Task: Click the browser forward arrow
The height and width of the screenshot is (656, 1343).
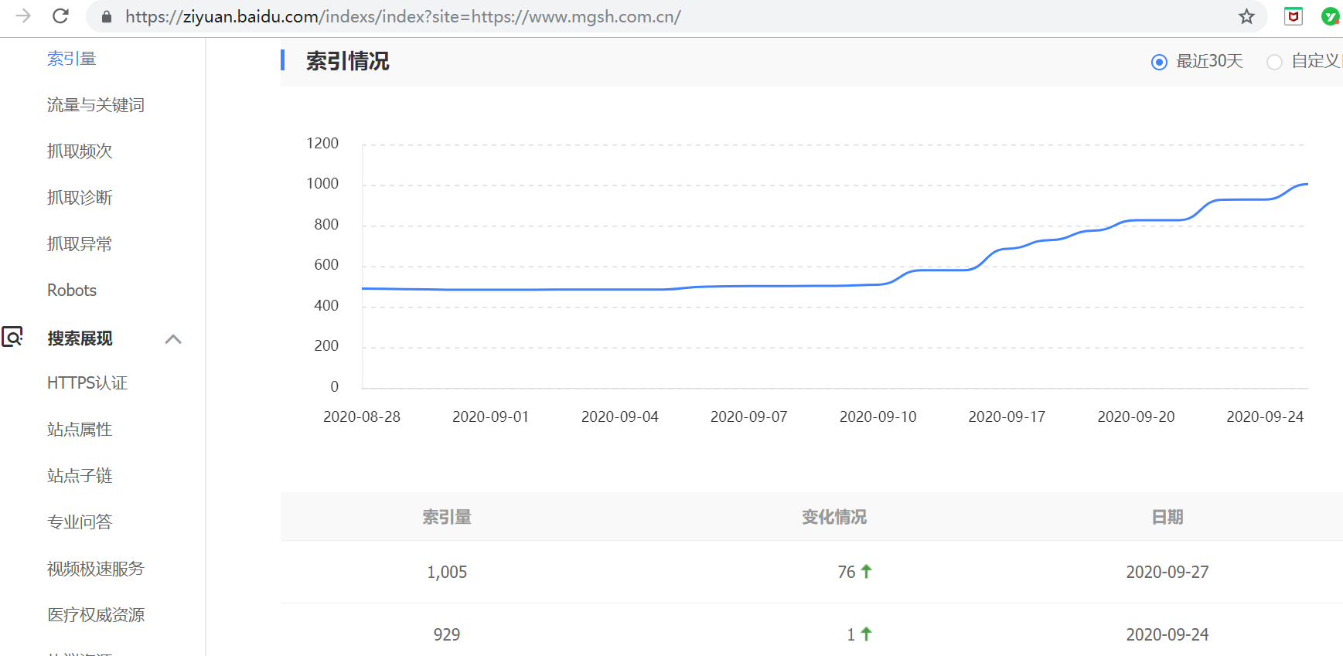Action: (23, 16)
